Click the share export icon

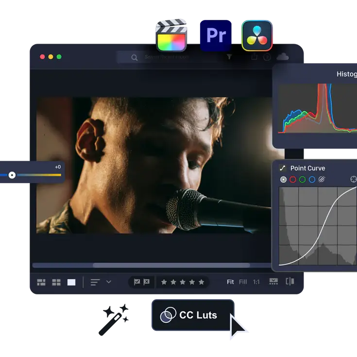[255, 56]
